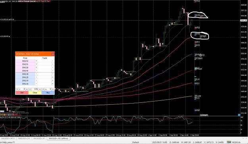The width and height of the screenshot is (248, 144).
Task: Click the WLow level label on chart
Action: (198, 96)
